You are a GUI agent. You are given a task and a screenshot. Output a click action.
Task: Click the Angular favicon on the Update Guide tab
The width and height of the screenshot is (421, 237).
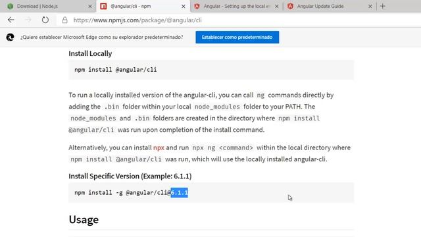click(290, 6)
